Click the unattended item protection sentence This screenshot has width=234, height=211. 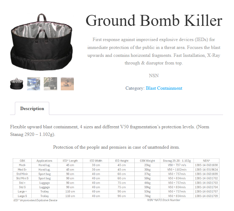116,147
